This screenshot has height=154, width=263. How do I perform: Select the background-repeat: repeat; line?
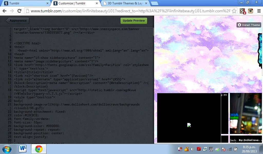coord(37,130)
